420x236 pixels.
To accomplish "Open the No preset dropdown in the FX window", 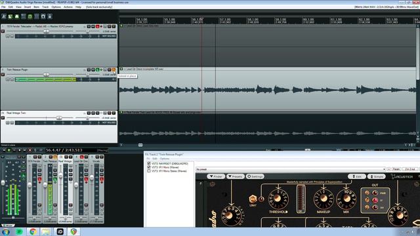I will (x=291, y=169).
